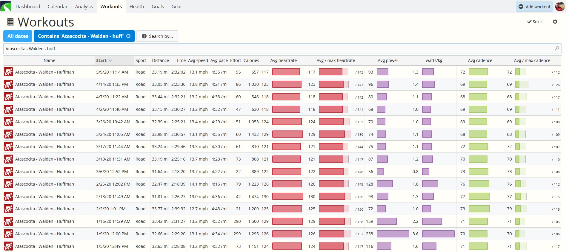Open the settings gear icon beside Select
The width and height of the screenshot is (566, 252).
[x=555, y=22]
